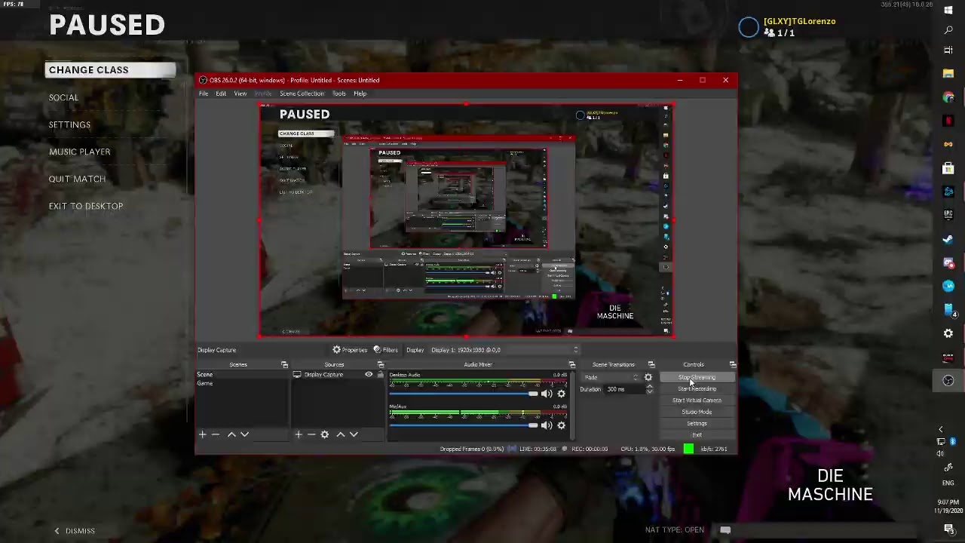
Task: Open File Explorer from the taskbar
Action: [948, 74]
